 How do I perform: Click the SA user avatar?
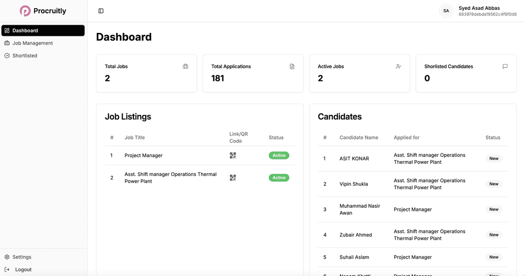click(446, 11)
